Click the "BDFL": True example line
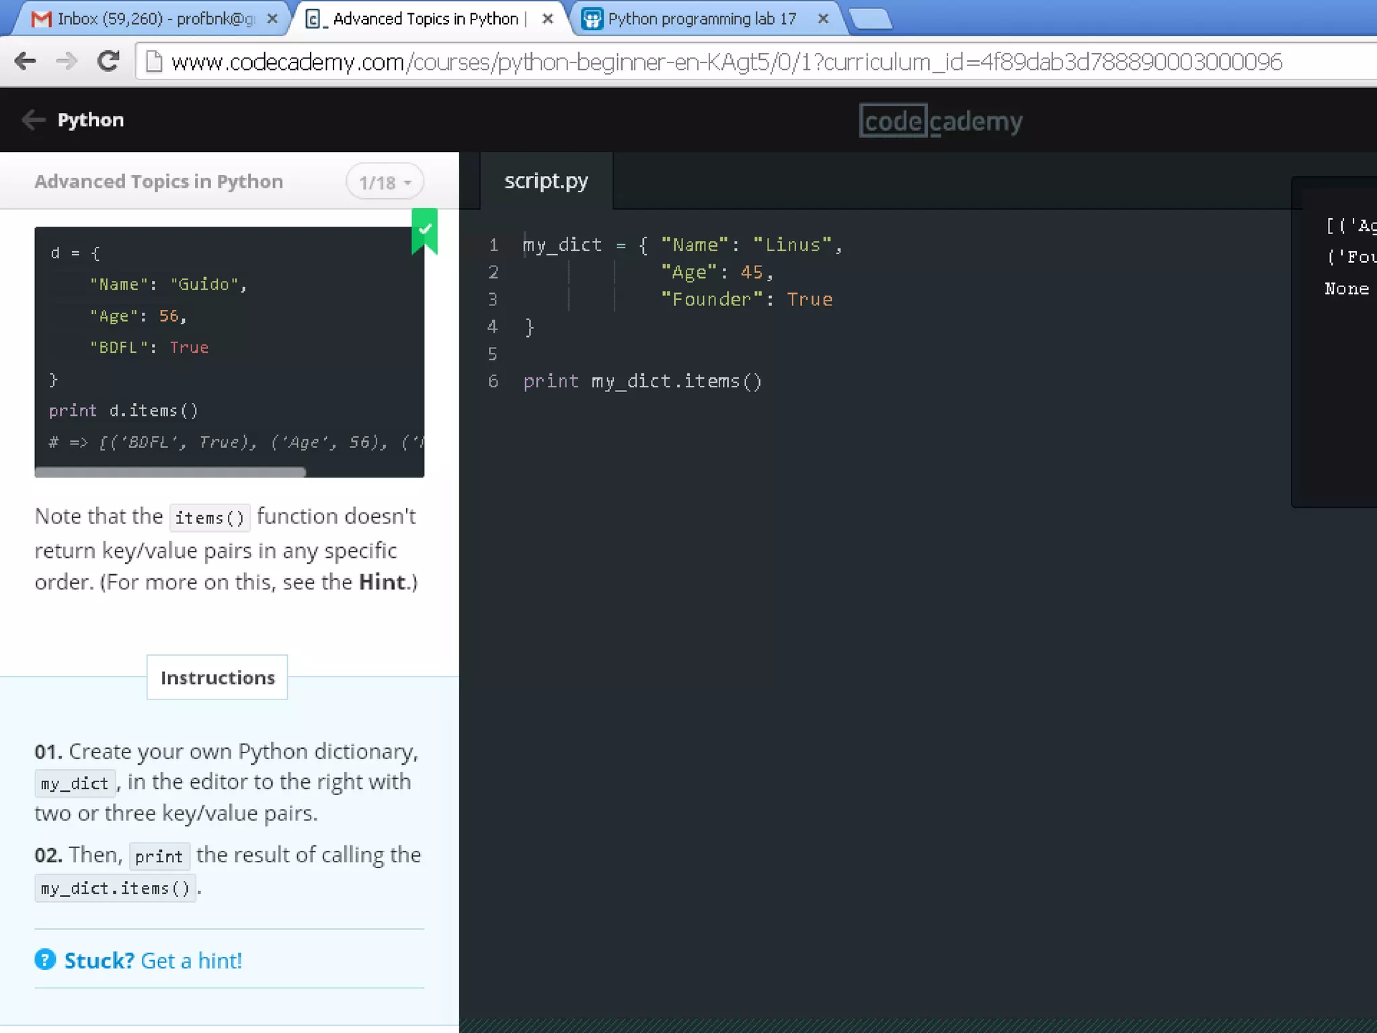The image size is (1377, 1033). (x=149, y=348)
